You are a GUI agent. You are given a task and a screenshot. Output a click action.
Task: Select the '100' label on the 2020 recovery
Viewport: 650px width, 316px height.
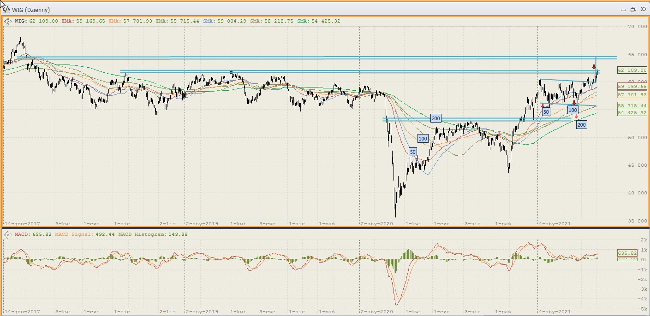pyautogui.click(x=423, y=138)
